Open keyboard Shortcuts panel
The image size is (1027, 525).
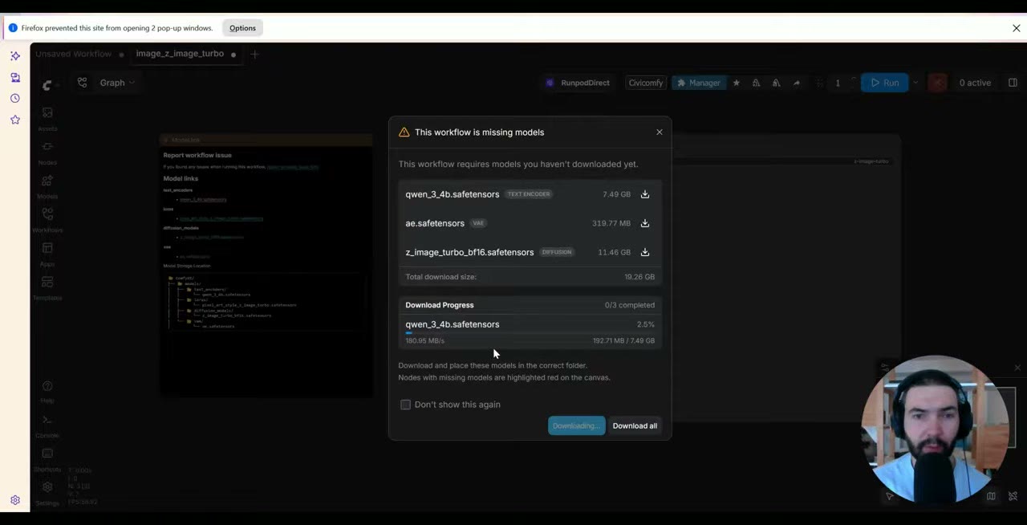[x=47, y=459]
